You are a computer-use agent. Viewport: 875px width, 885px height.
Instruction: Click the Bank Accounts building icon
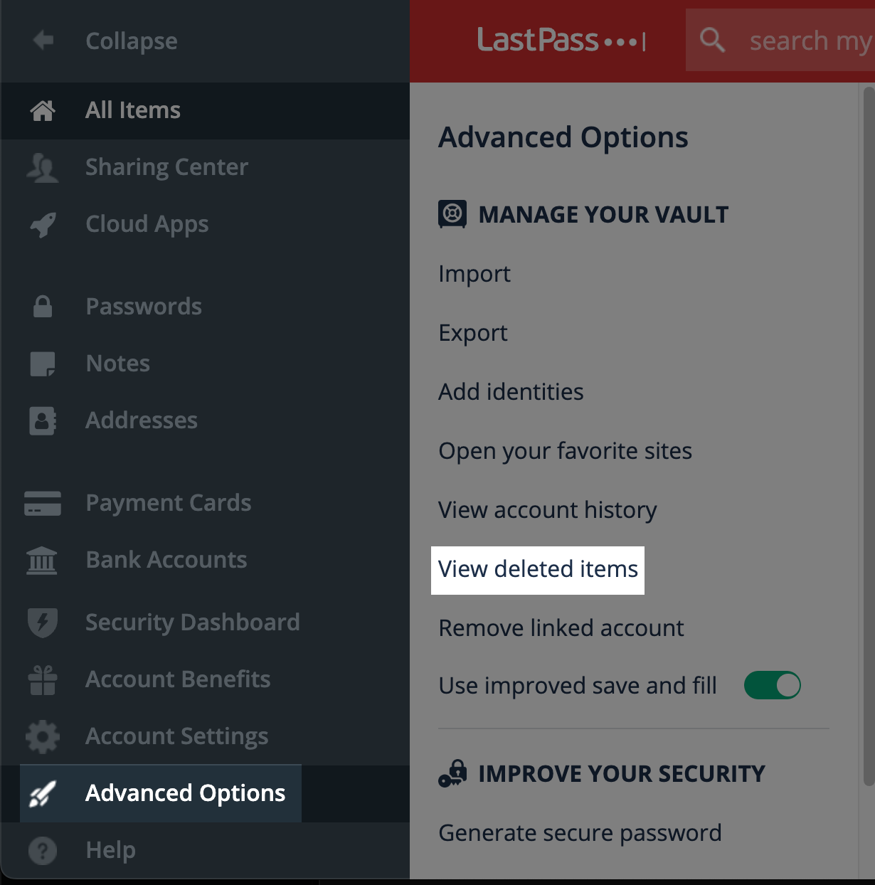42,561
